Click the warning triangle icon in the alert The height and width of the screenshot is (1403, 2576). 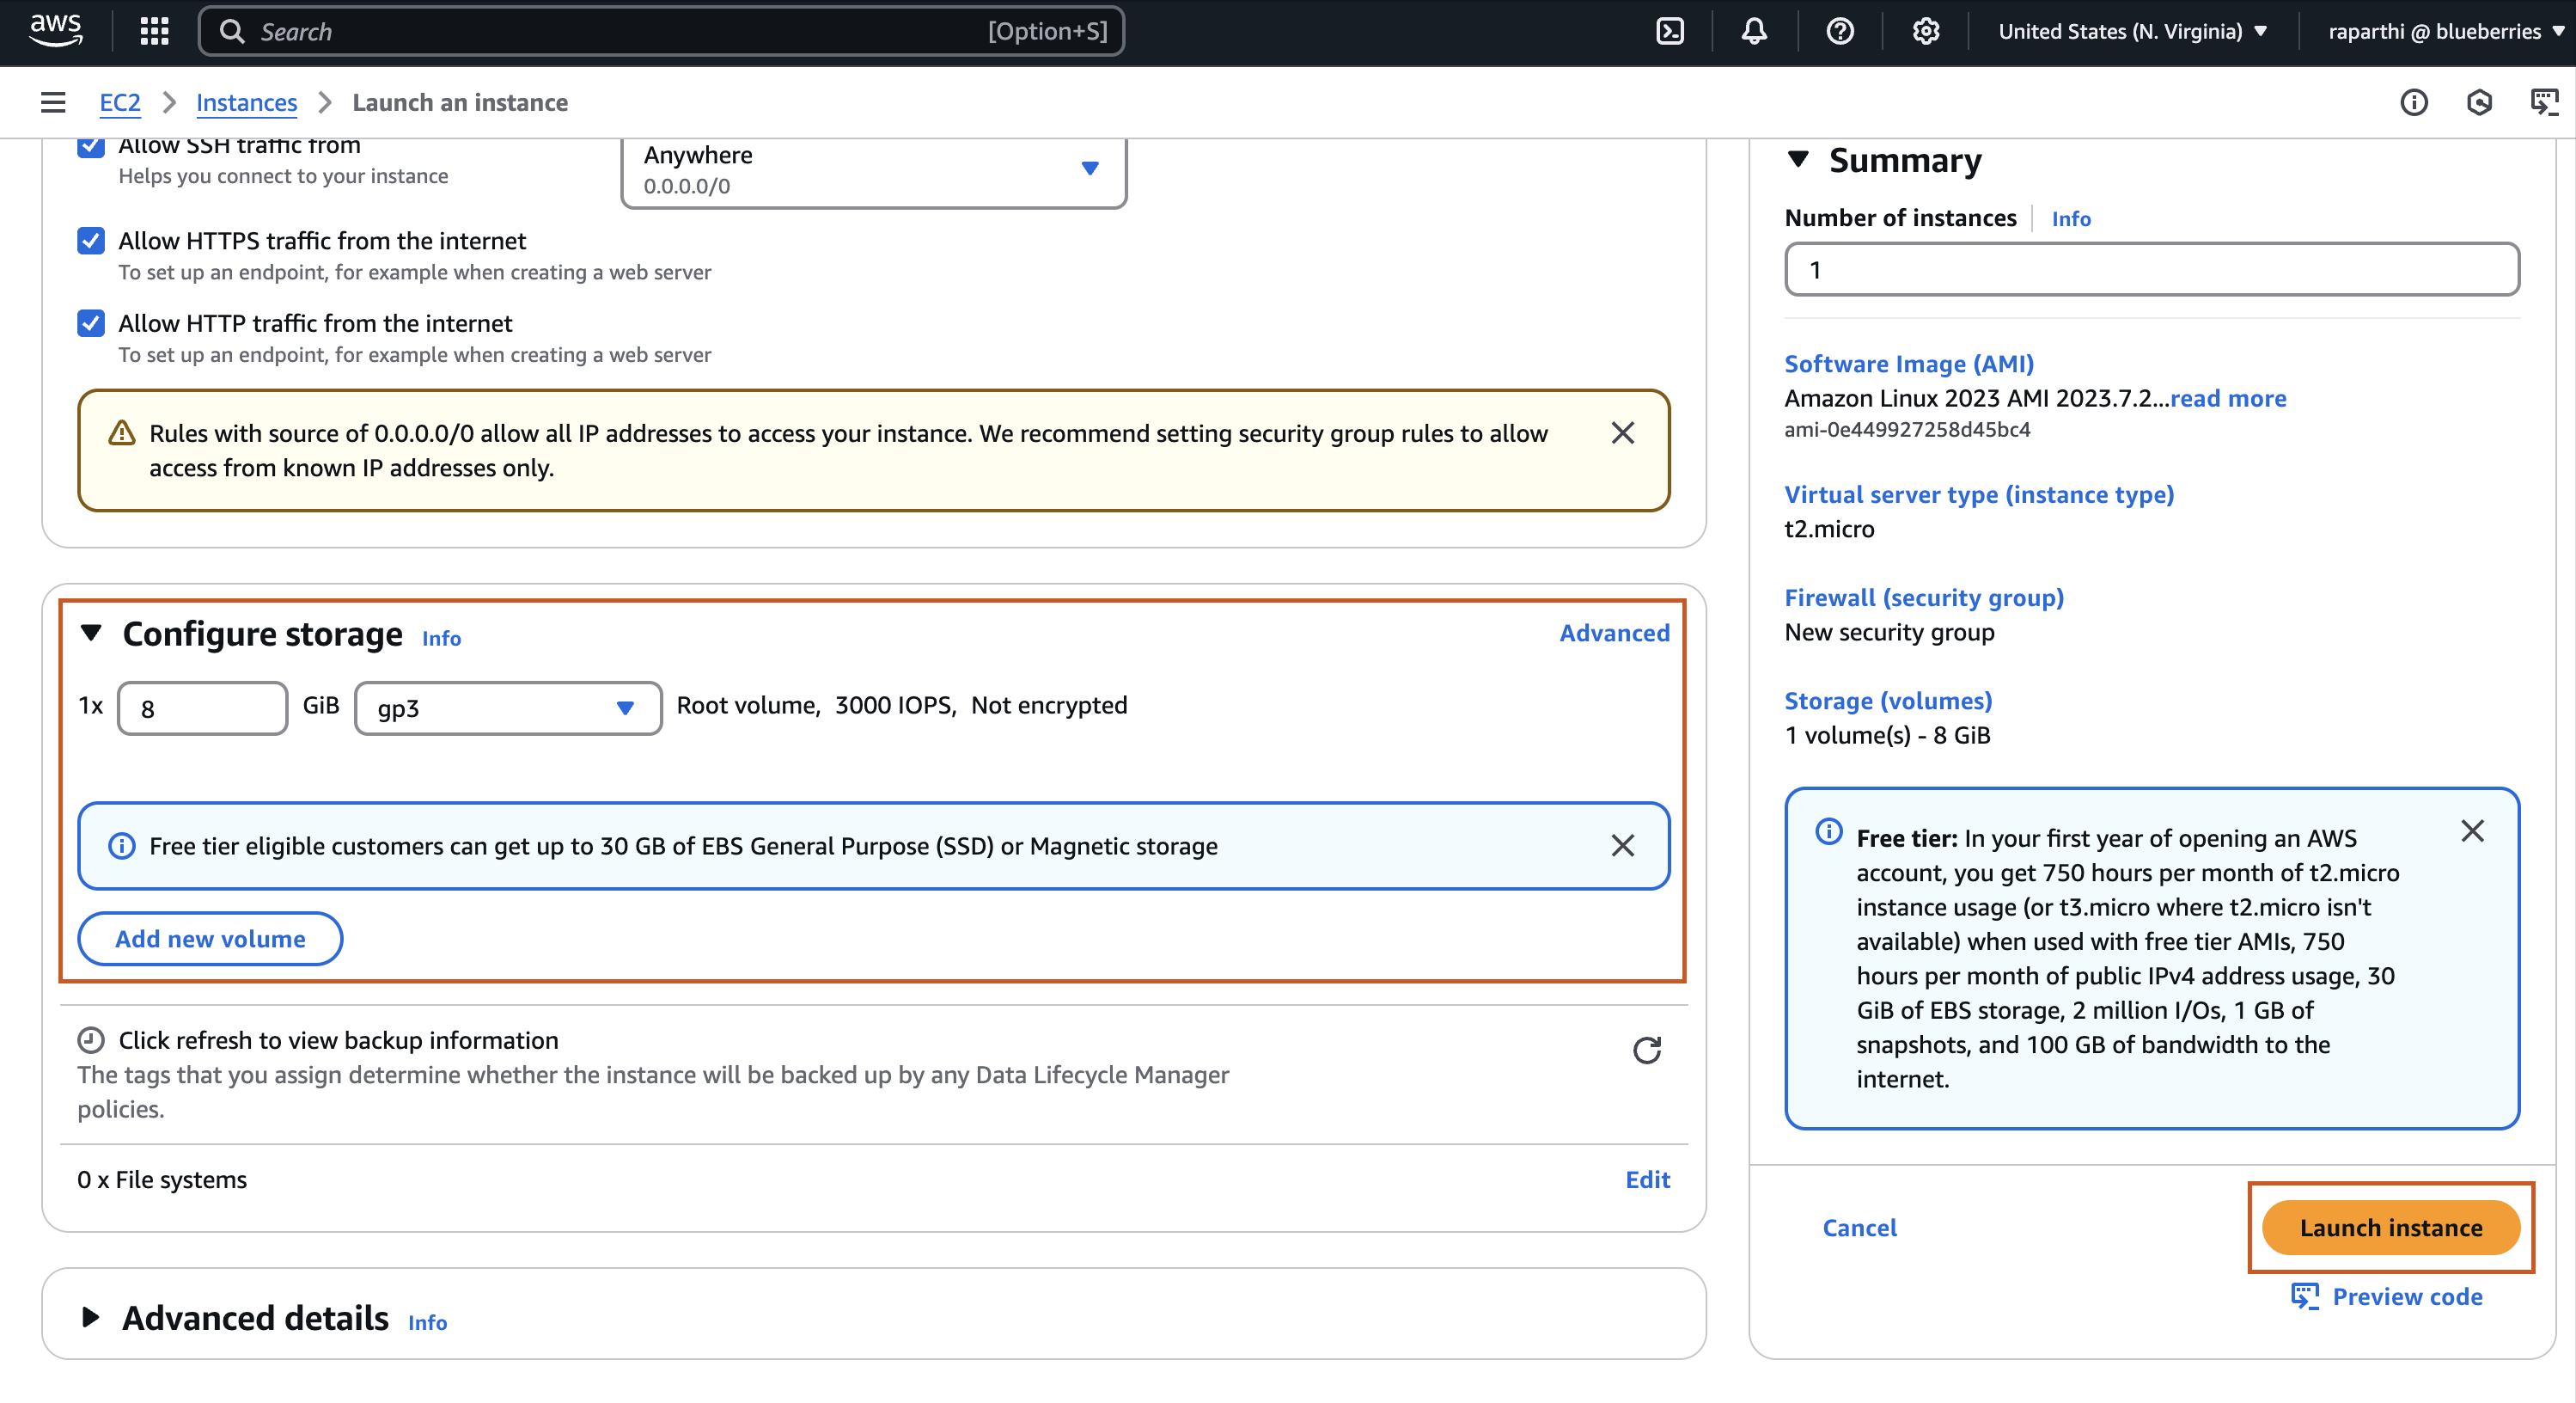[x=122, y=433]
